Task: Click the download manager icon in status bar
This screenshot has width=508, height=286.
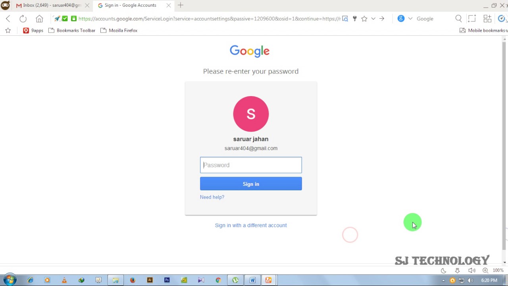Action: tap(458, 271)
